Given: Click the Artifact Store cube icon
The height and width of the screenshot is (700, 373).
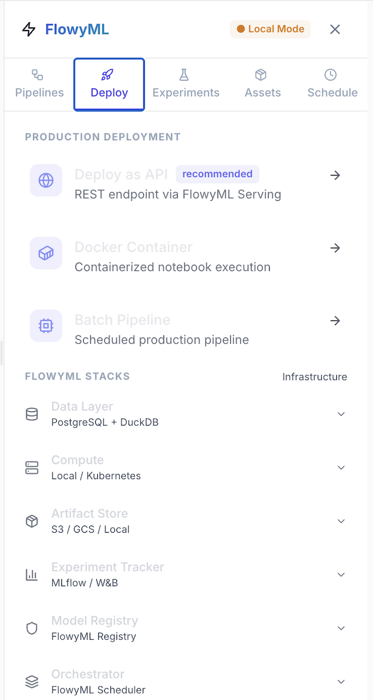Looking at the screenshot, I should pyautogui.click(x=32, y=522).
